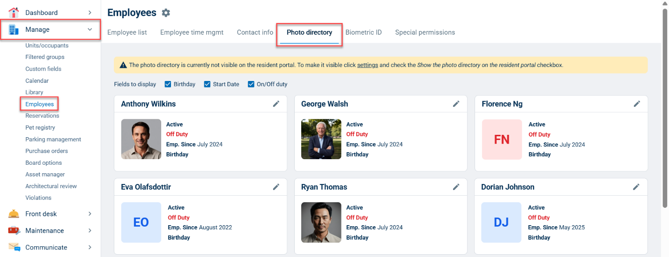The height and width of the screenshot is (257, 669).
Task: Collapse the Manage menu chevron
Action: pos(90,29)
